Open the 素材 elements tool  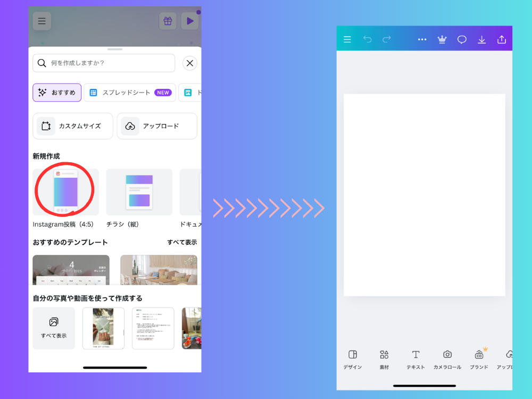point(384,360)
